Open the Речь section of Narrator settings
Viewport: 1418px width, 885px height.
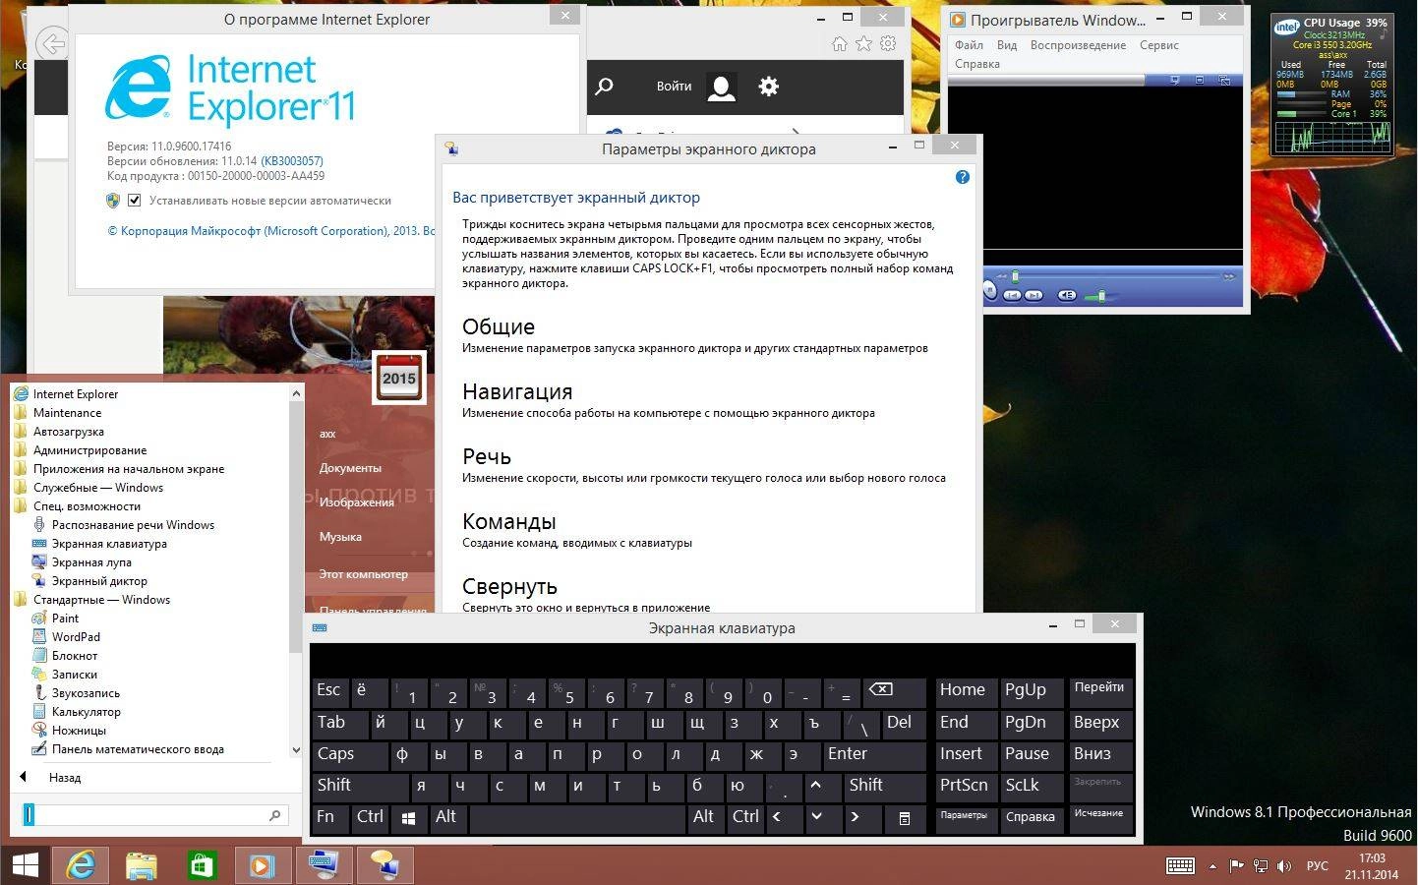tap(487, 456)
